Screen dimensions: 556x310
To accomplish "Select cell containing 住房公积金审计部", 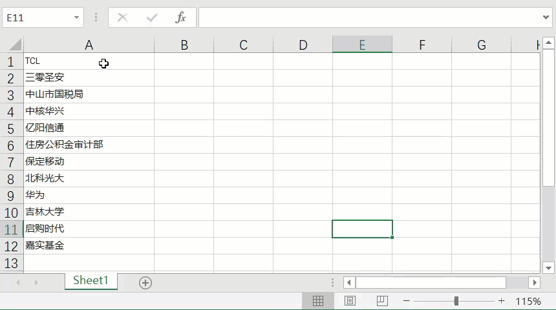I will (x=89, y=145).
